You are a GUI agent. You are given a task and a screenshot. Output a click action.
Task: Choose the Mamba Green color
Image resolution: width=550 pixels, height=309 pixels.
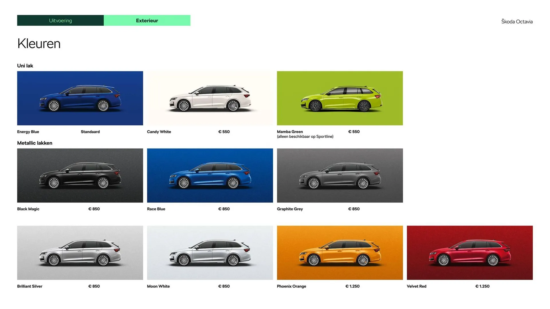coord(340,98)
